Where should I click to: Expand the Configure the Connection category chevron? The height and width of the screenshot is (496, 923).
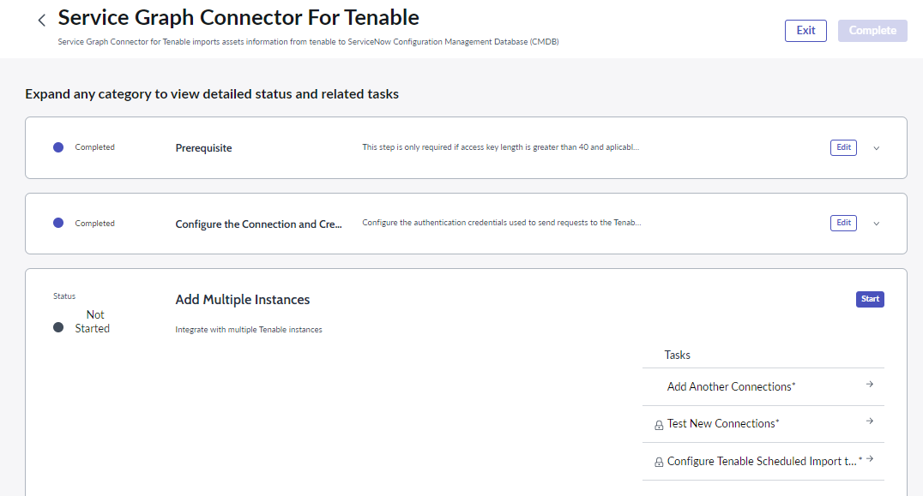[876, 224]
